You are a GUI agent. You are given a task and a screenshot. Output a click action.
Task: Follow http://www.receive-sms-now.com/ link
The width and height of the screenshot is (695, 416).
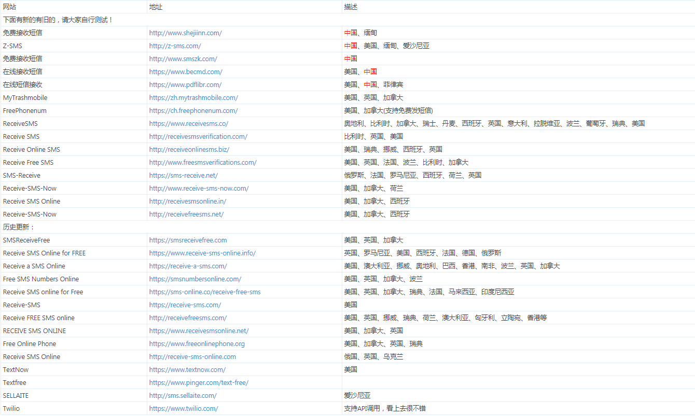point(199,188)
